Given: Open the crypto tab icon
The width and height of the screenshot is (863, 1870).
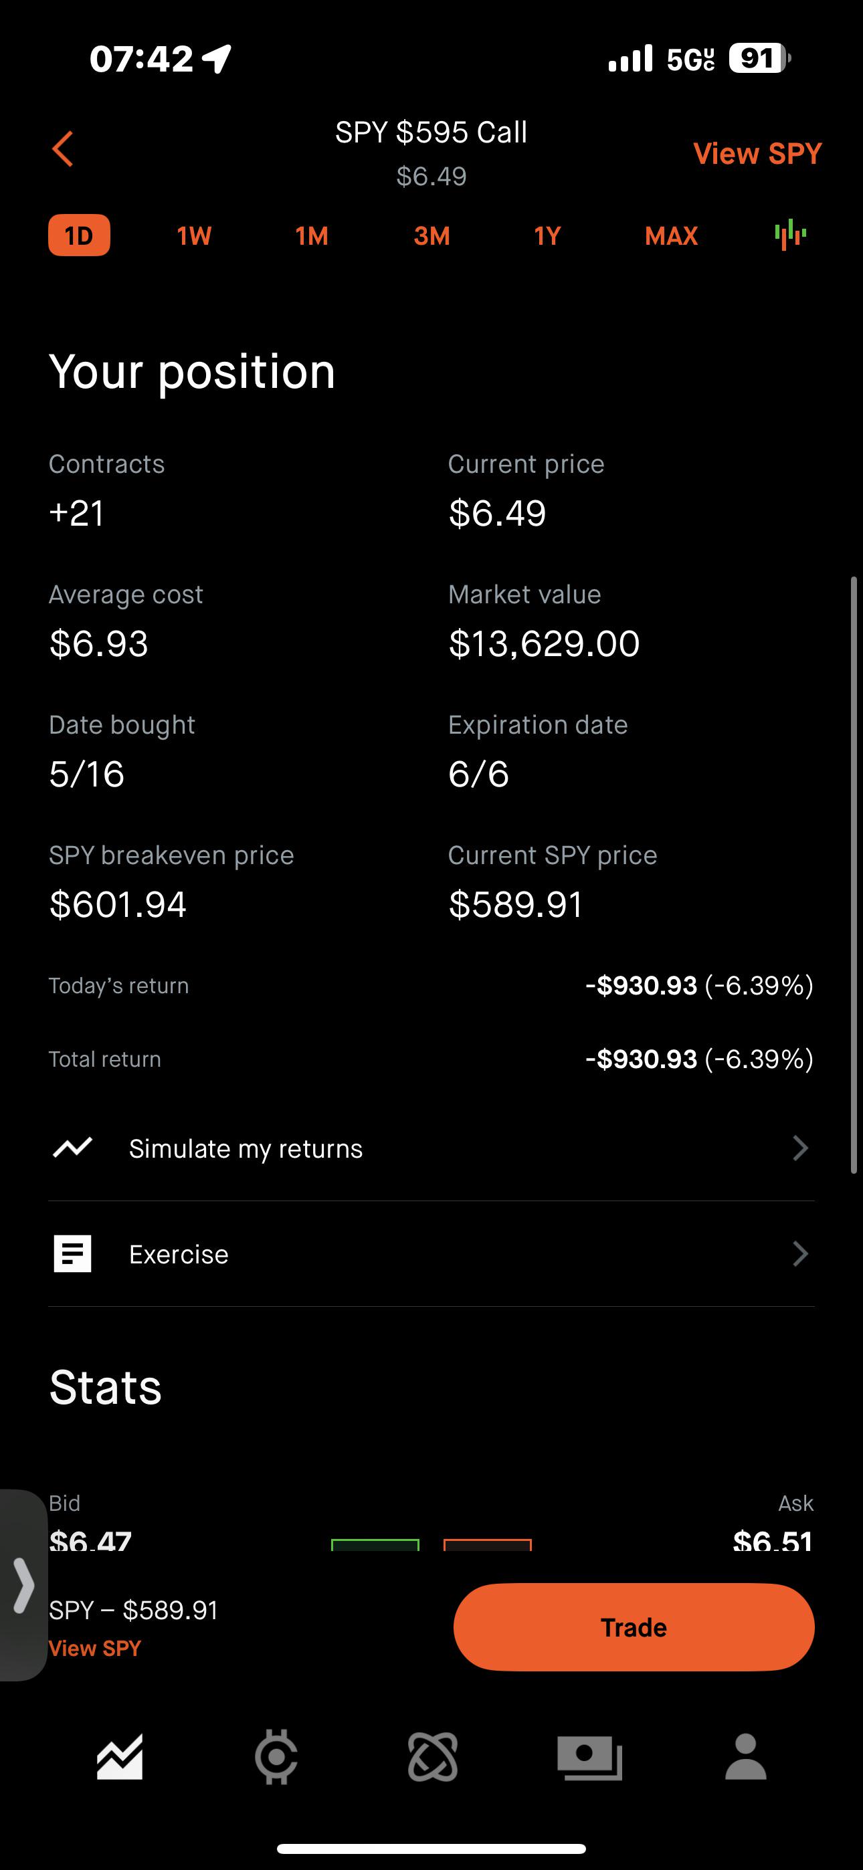Looking at the screenshot, I should [276, 1758].
